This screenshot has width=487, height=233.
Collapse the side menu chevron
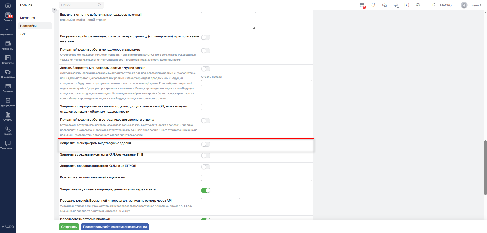[x=54, y=10]
